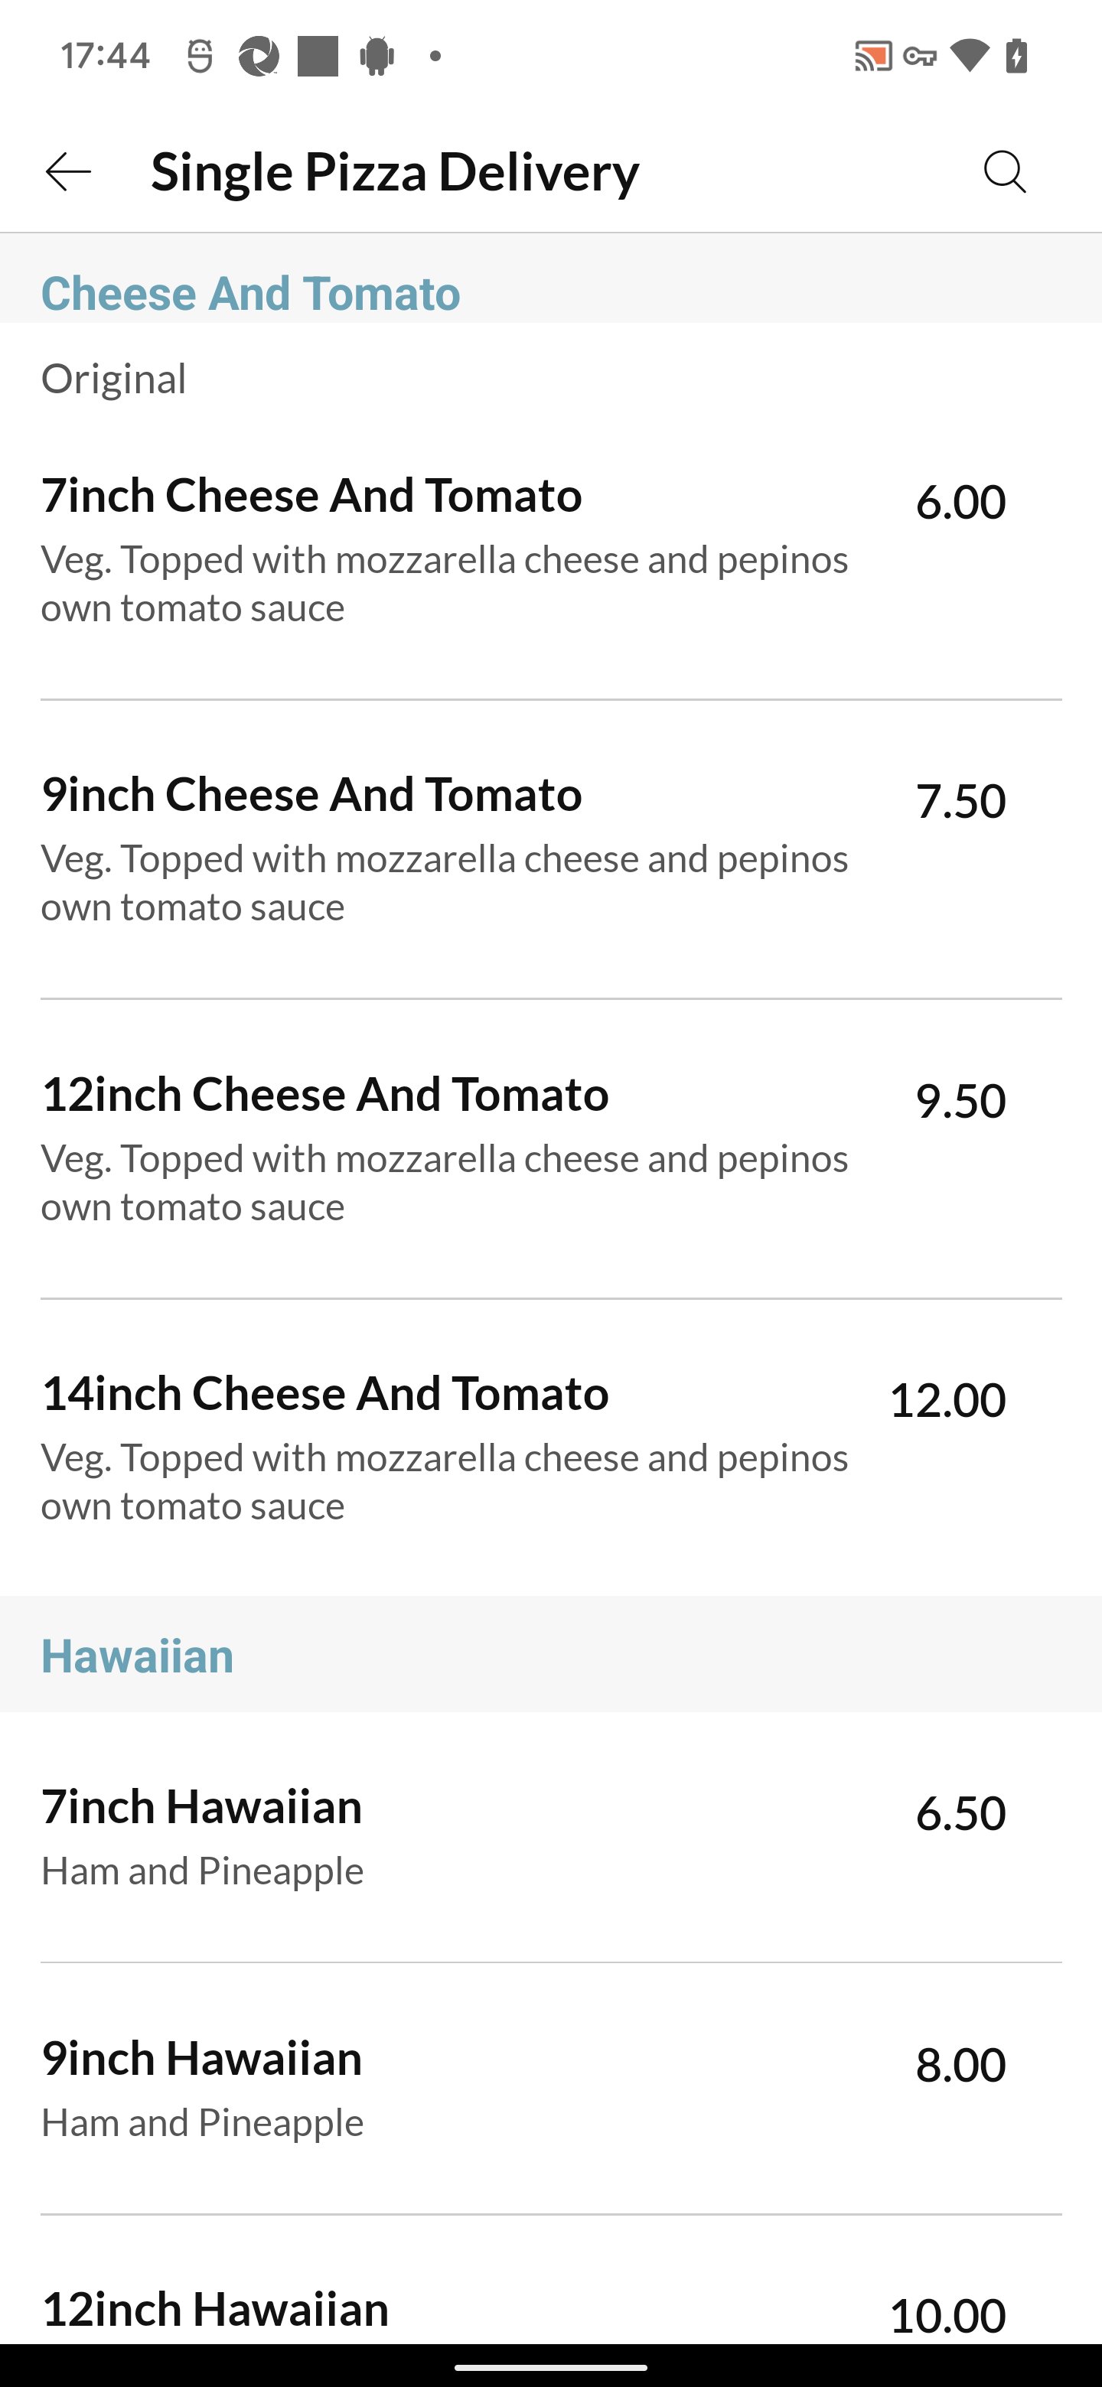Tap the 12.00 price of 14inch pizza
Viewport: 1102px width, 2387px height.
[x=947, y=1399]
